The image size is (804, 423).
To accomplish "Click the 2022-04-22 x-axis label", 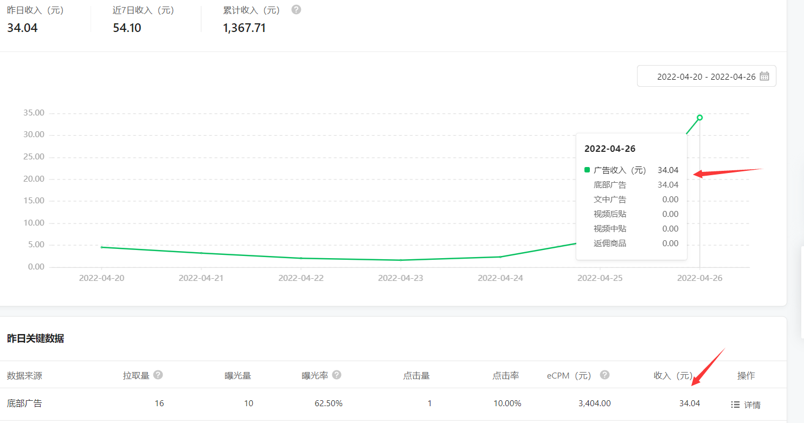I will (x=301, y=278).
